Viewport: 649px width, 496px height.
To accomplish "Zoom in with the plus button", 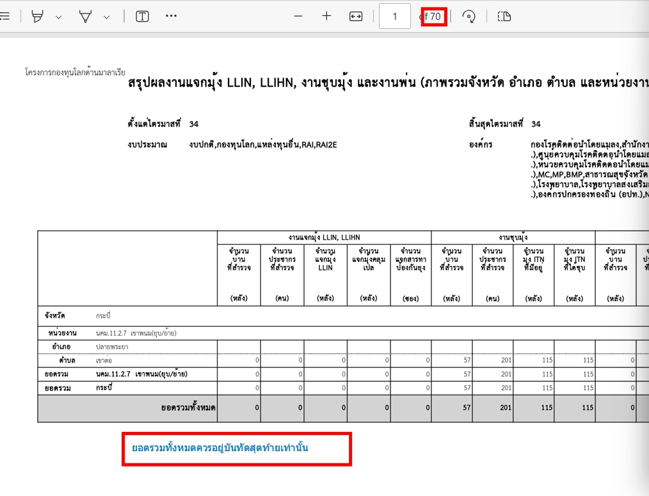I will click(326, 17).
